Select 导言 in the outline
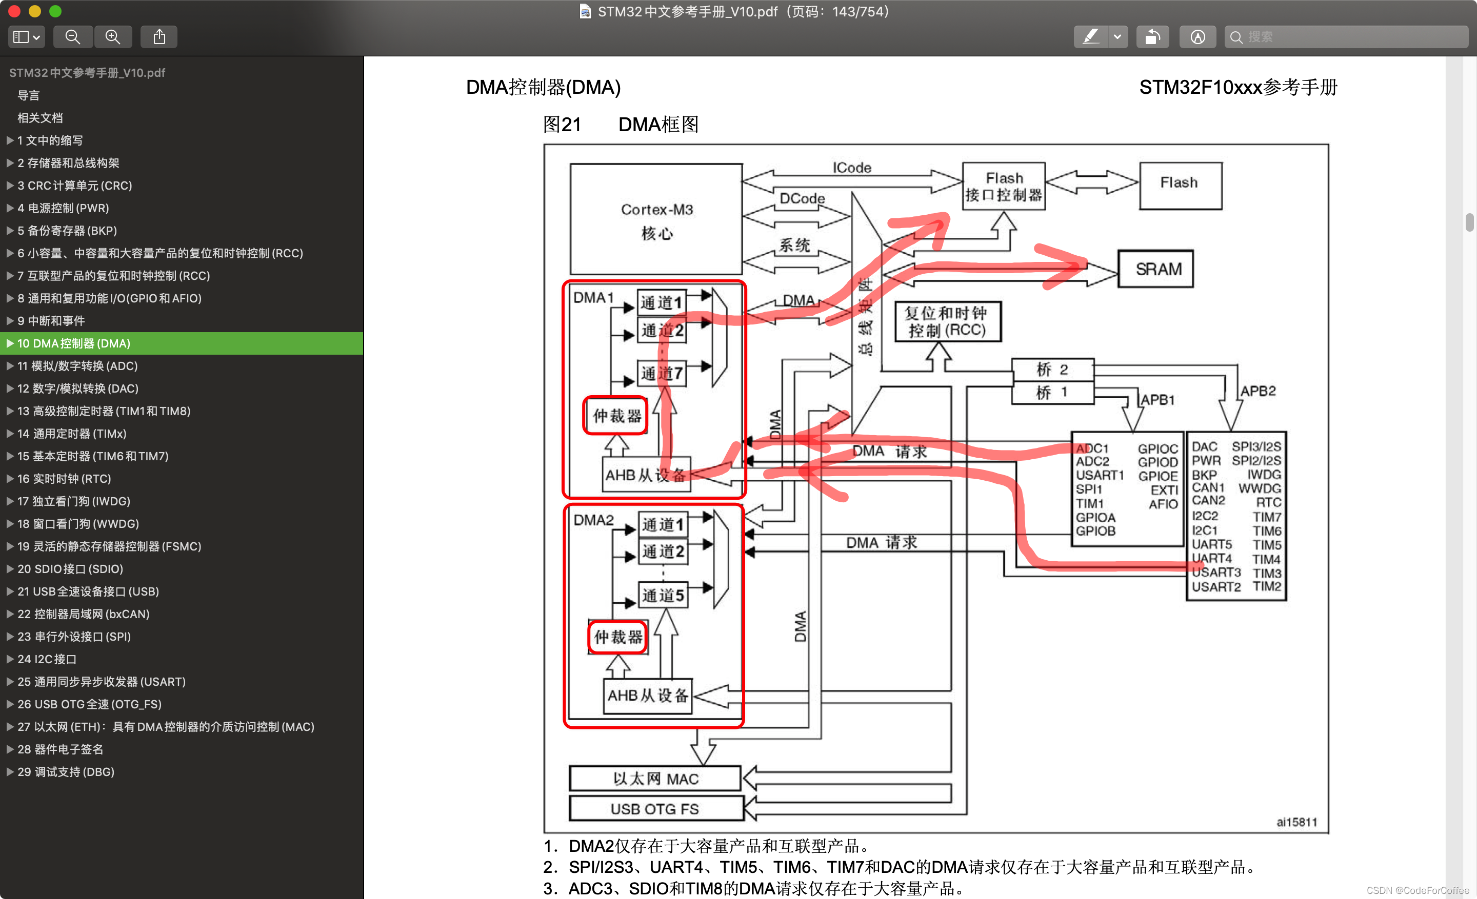 click(28, 95)
